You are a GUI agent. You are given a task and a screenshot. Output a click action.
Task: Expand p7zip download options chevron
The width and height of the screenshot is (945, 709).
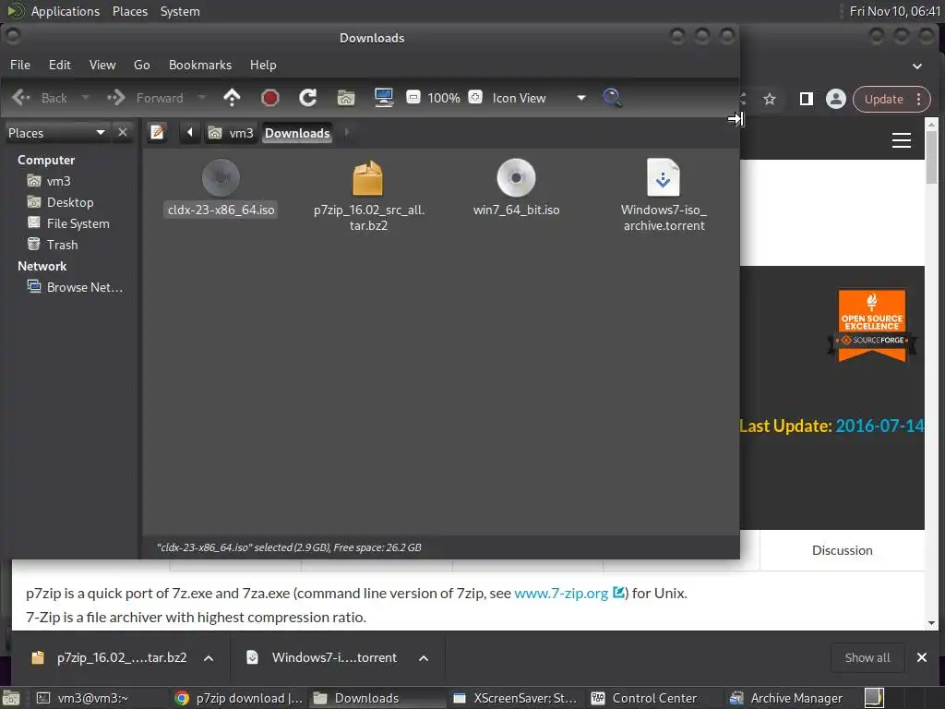coord(209,657)
